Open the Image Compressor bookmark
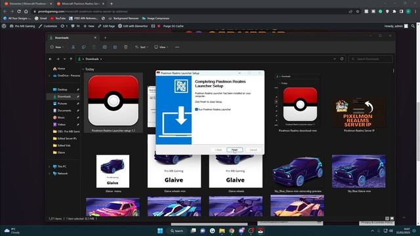420x236 pixels. (x=156, y=18)
